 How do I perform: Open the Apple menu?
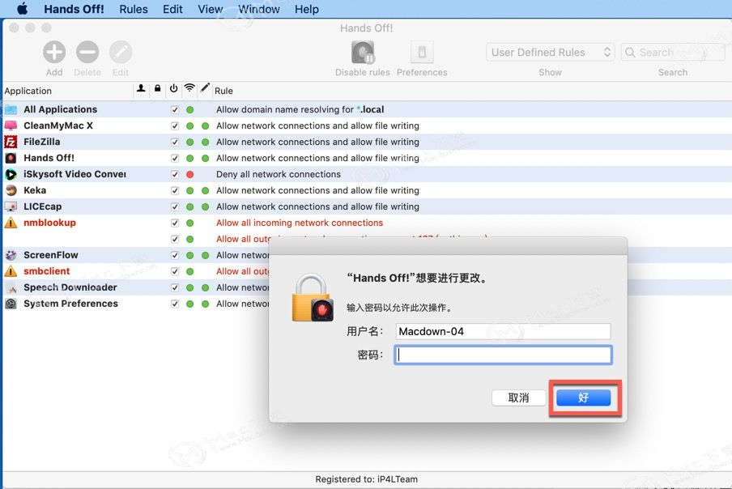tap(22, 9)
